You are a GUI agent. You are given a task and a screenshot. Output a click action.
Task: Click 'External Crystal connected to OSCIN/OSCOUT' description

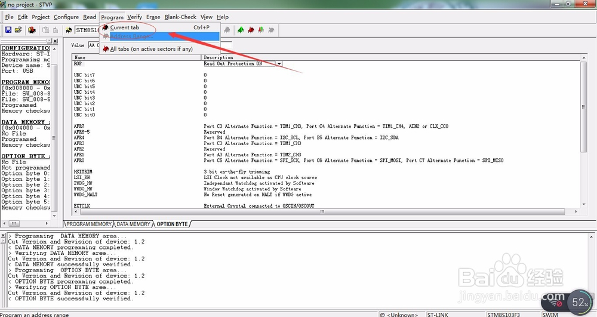pyautogui.click(x=259, y=206)
